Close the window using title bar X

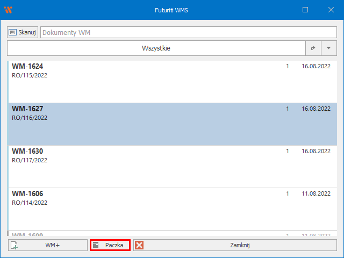click(x=330, y=10)
